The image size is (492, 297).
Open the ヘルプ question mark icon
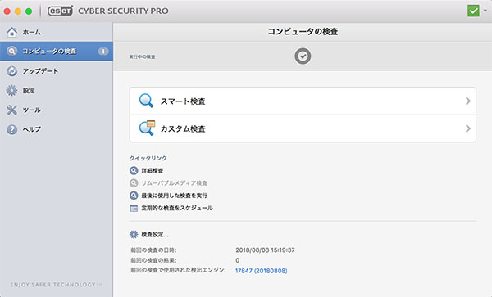(x=12, y=129)
